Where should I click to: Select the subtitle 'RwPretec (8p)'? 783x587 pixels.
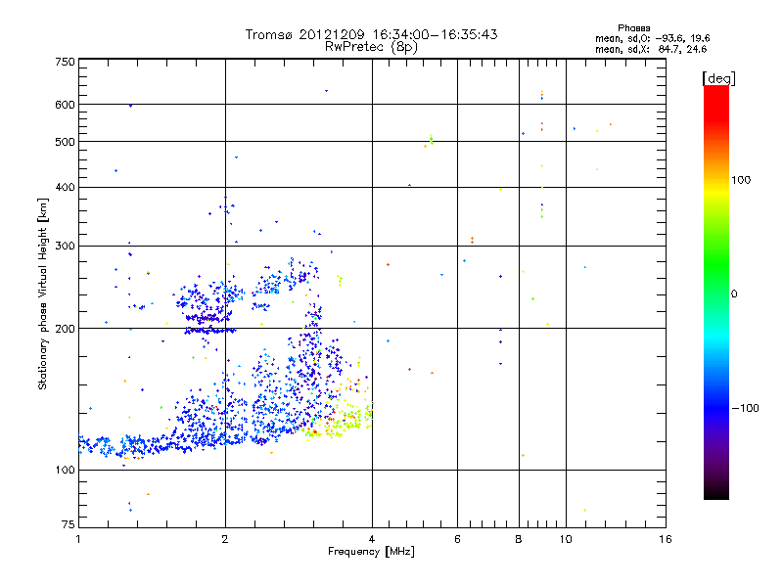pyautogui.click(x=371, y=47)
